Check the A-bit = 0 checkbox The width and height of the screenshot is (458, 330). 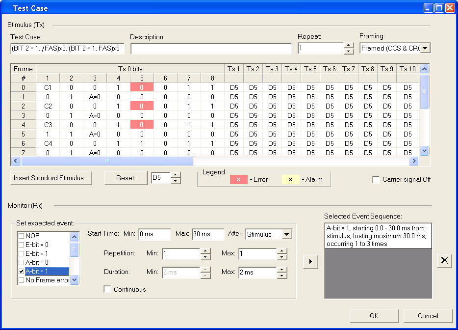coord(21,262)
